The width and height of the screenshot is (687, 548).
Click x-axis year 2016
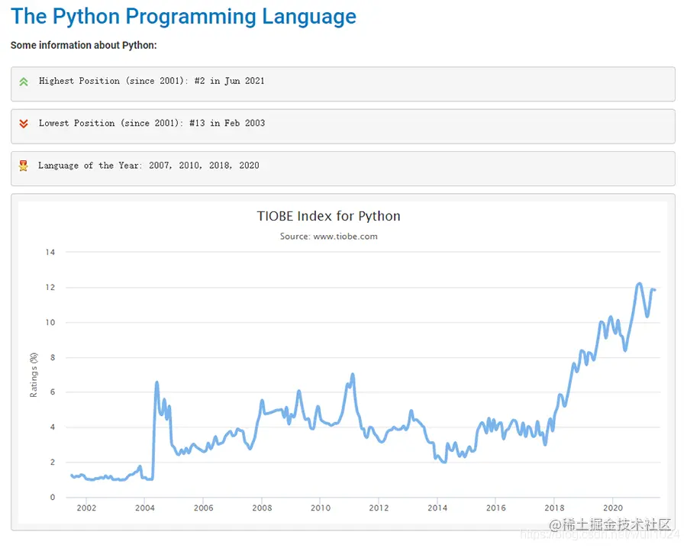click(496, 508)
